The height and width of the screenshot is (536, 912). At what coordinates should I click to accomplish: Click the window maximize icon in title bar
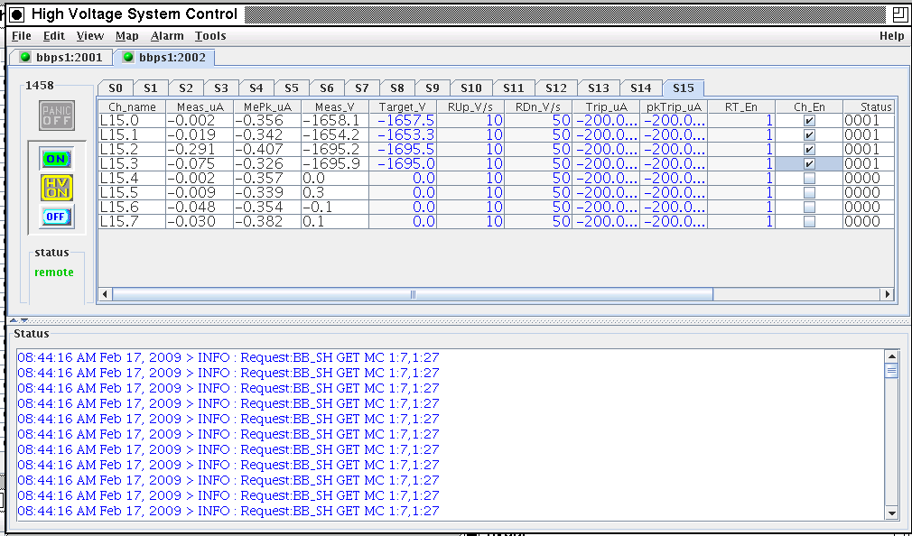(899, 14)
